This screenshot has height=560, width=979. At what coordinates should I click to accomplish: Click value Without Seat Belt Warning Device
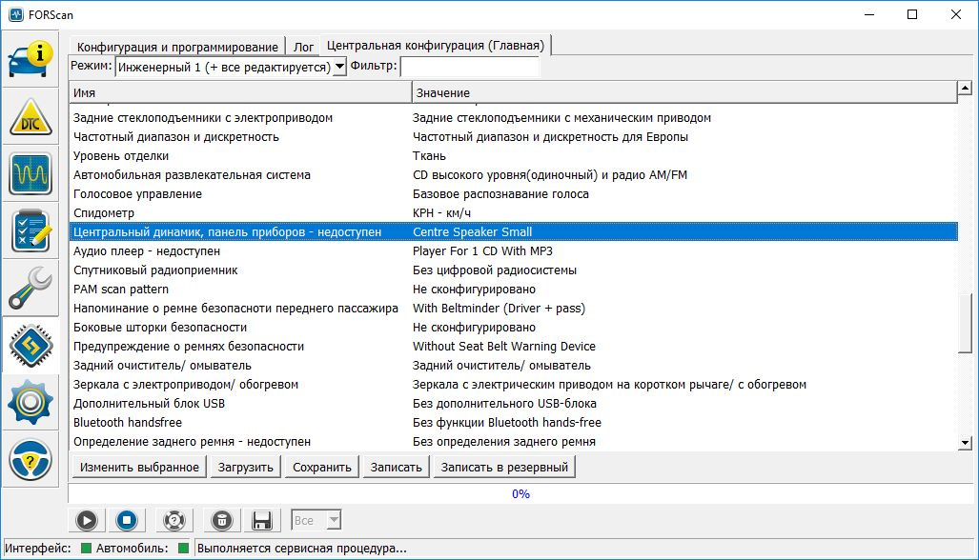pyautogui.click(x=504, y=346)
